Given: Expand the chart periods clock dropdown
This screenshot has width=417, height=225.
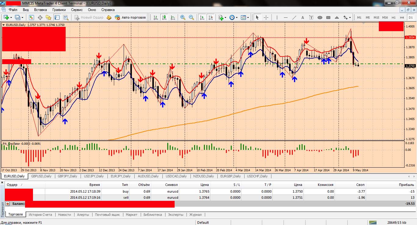Looking at the screenshot, I should 237,17.
